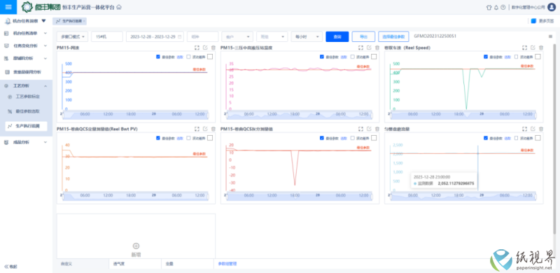Edit the blue PM15 speed chart

(x=205, y=48)
